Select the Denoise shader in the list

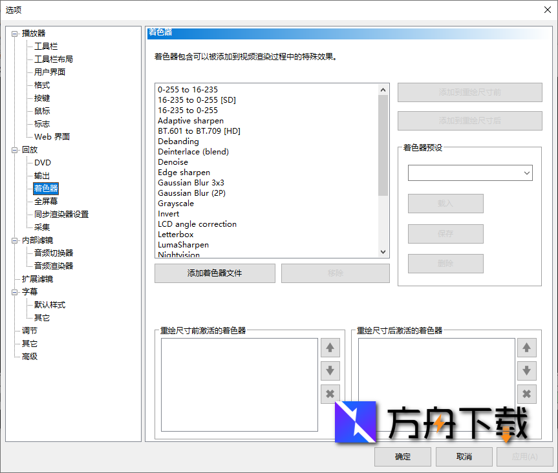173,162
